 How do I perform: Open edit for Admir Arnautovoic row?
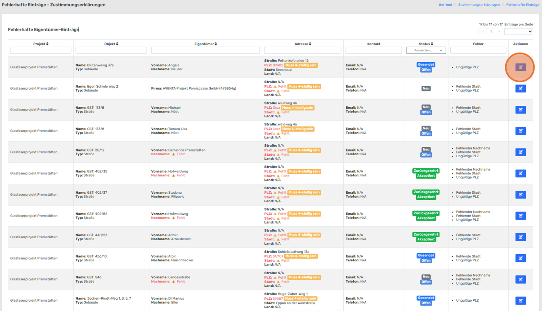(520, 237)
